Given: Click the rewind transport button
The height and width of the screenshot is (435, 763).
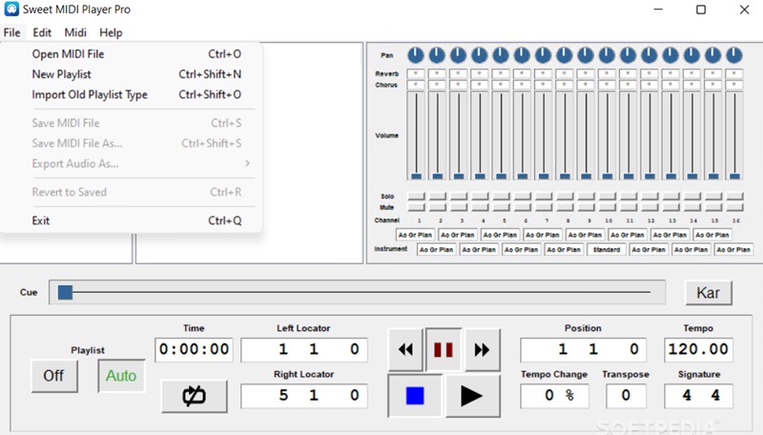Looking at the screenshot, I should [406, 349].
